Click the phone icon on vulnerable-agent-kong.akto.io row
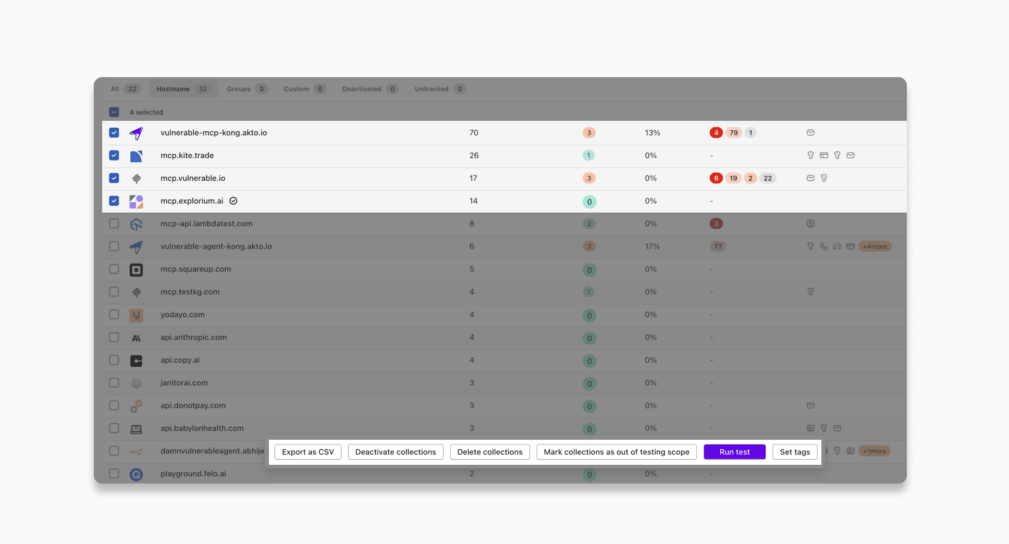Viewport: 1009px width, 544px height. 824,246
